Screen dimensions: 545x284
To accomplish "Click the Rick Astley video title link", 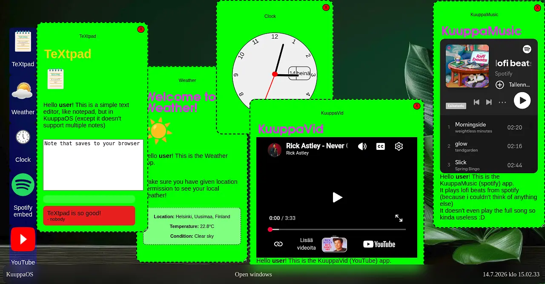I will click(317, 146).
